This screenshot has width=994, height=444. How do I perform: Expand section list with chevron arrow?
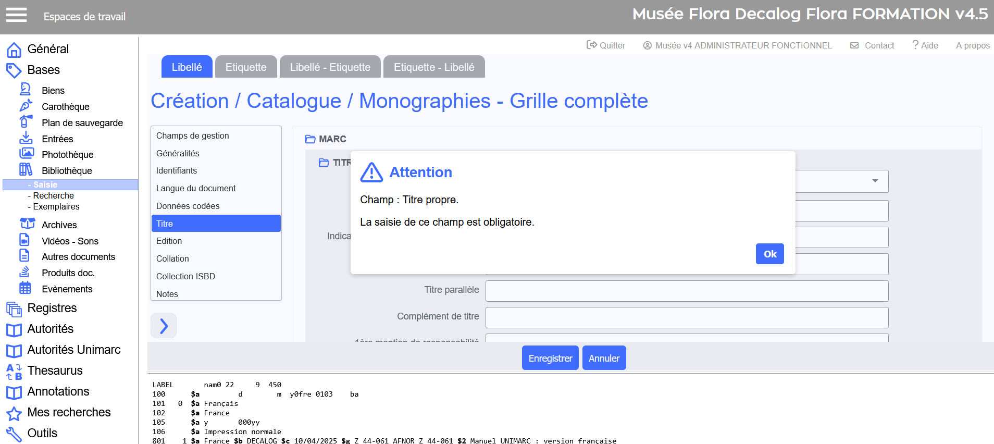pyautogui.click(x=164, y=326)
